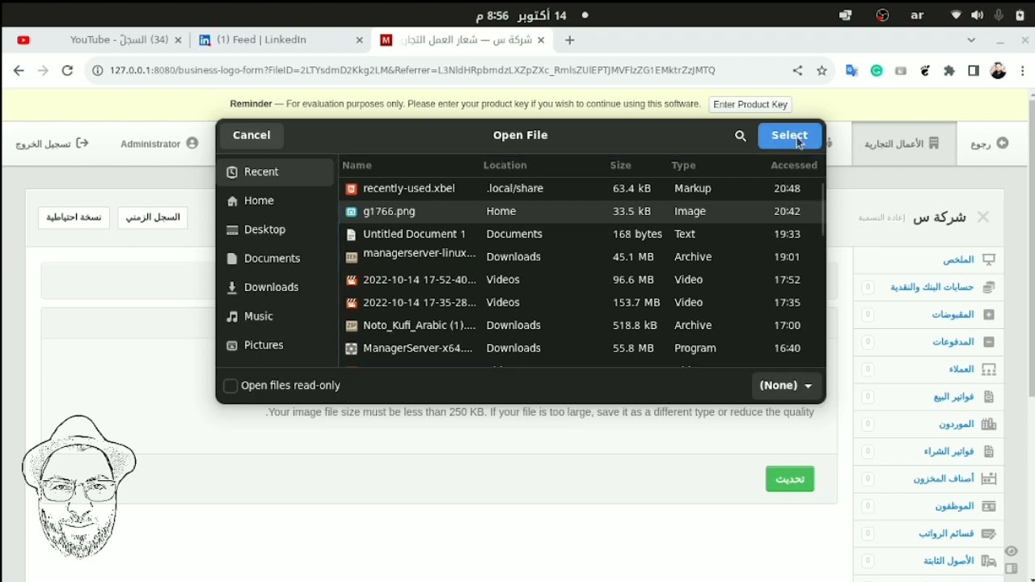Image resolution: width=1035 pixels, height=582 pixels.
Task: Reload the current page
Action: 68,70
